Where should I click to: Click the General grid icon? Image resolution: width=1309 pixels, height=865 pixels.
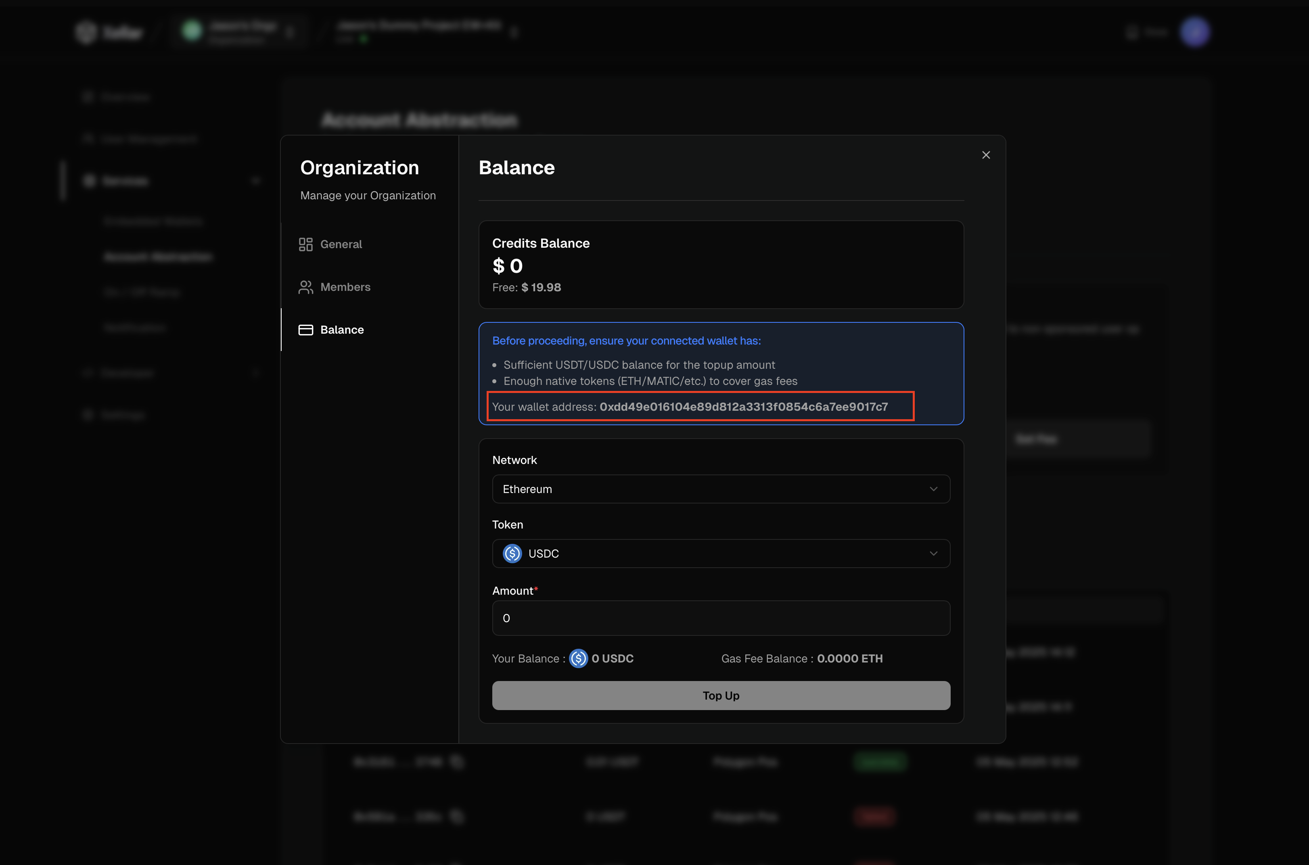pyautogui.click(x=305, y=244)
